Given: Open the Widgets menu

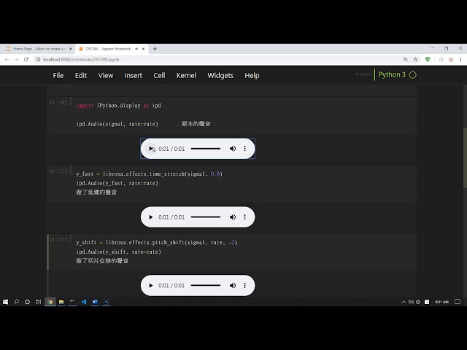Looking at the screenshot, I should 220,76.
